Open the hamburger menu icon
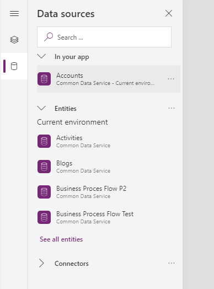The width and height of the screenshot is (214, 289). (x=14, y=13)
